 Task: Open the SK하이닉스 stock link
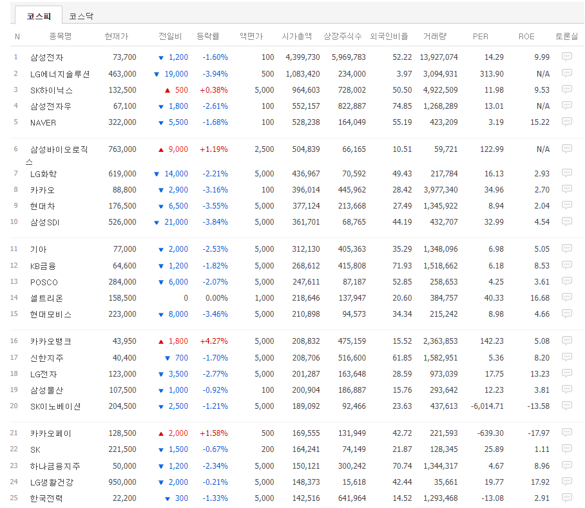click(x=51, y=90)
